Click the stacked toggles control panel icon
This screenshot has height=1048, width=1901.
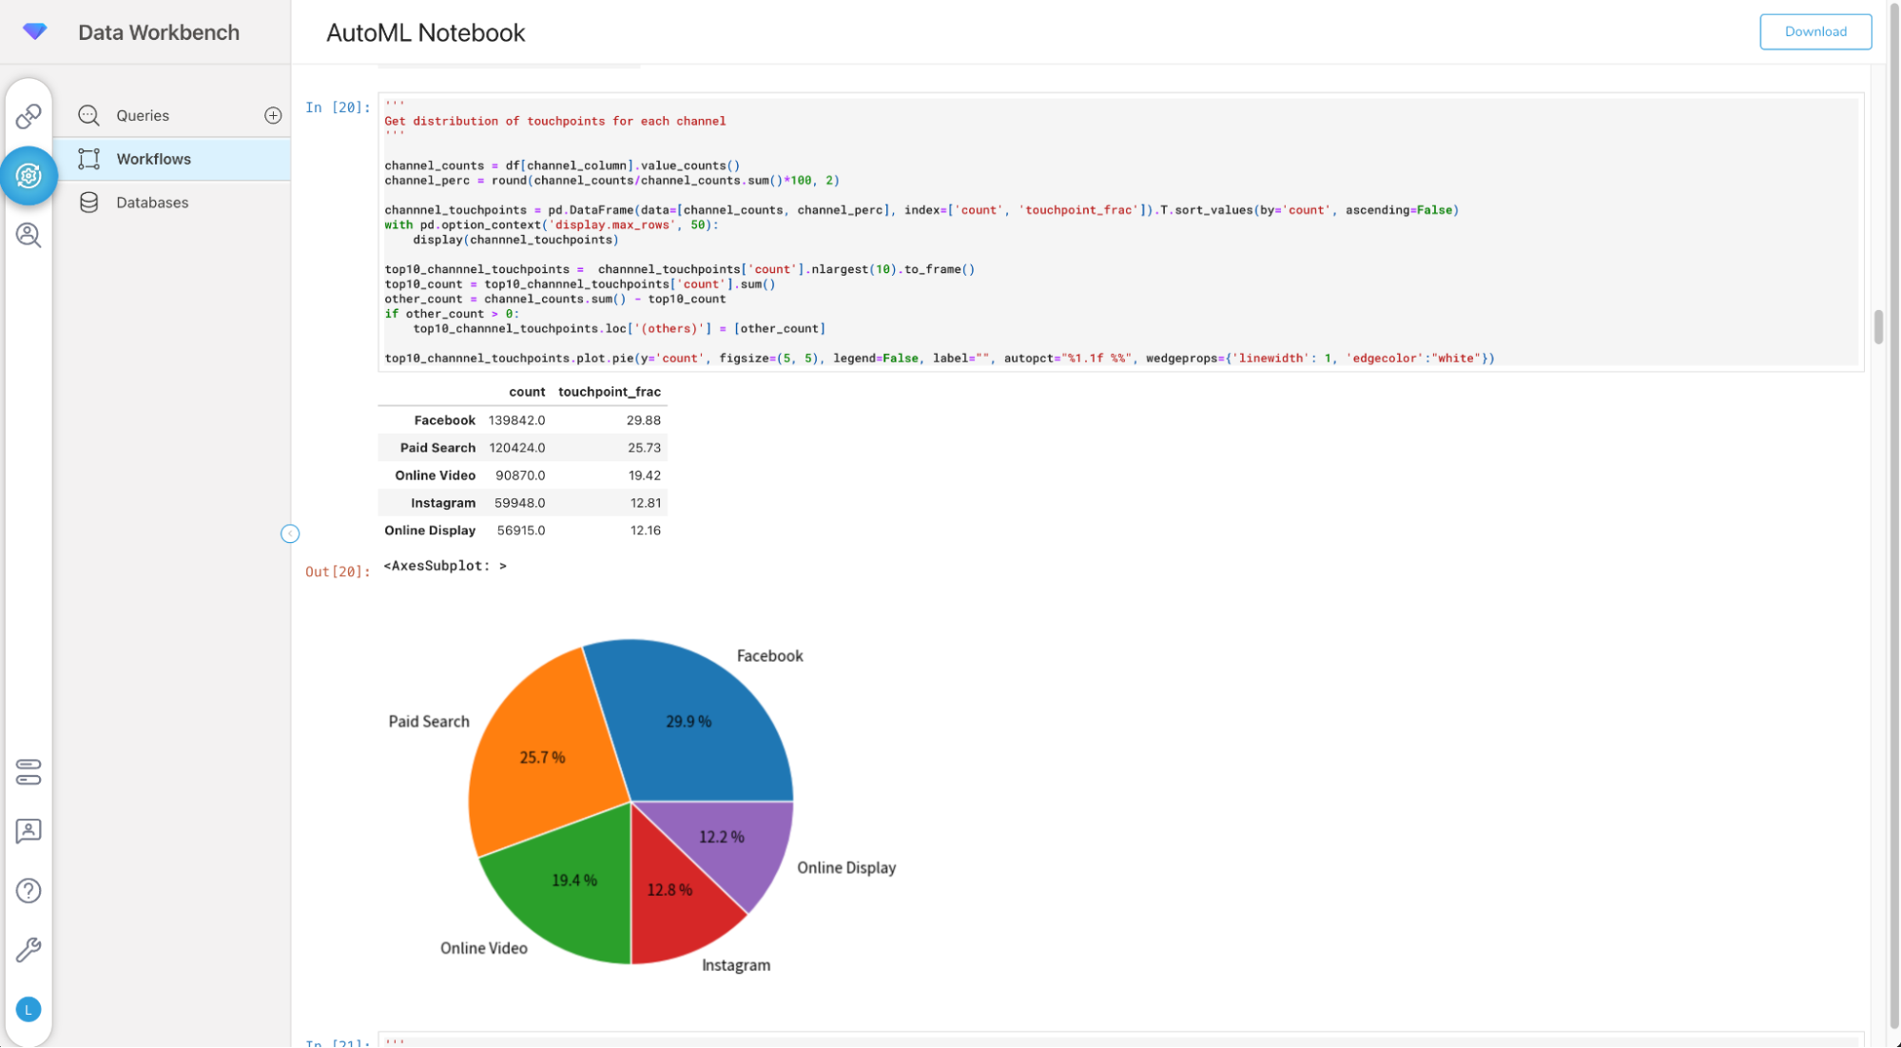pos(29,771)
